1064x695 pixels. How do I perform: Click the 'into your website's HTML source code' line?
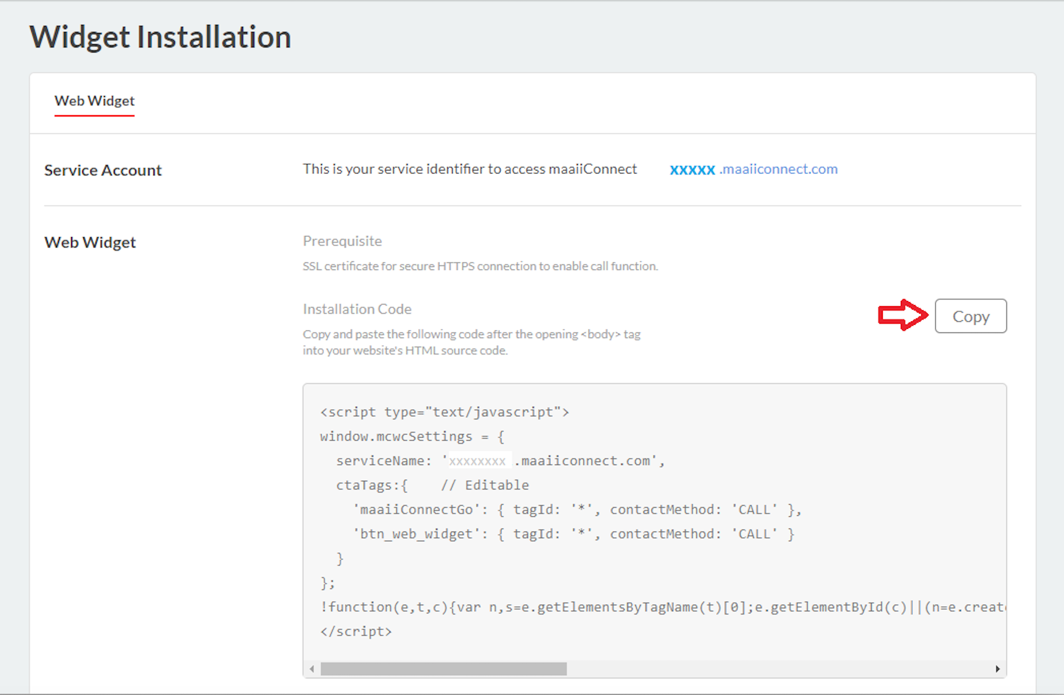(405, 350)
